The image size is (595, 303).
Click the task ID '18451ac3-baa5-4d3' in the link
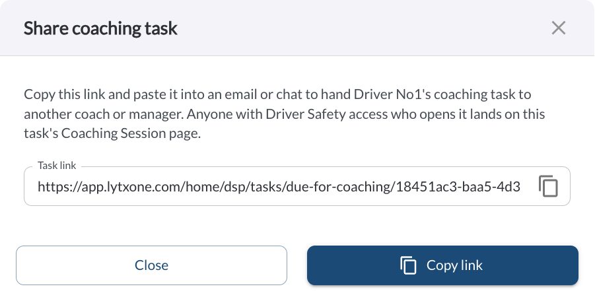pos(458,187)
